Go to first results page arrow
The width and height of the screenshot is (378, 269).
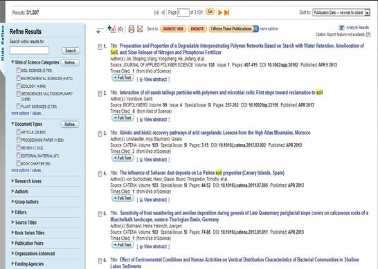point(156,12)
